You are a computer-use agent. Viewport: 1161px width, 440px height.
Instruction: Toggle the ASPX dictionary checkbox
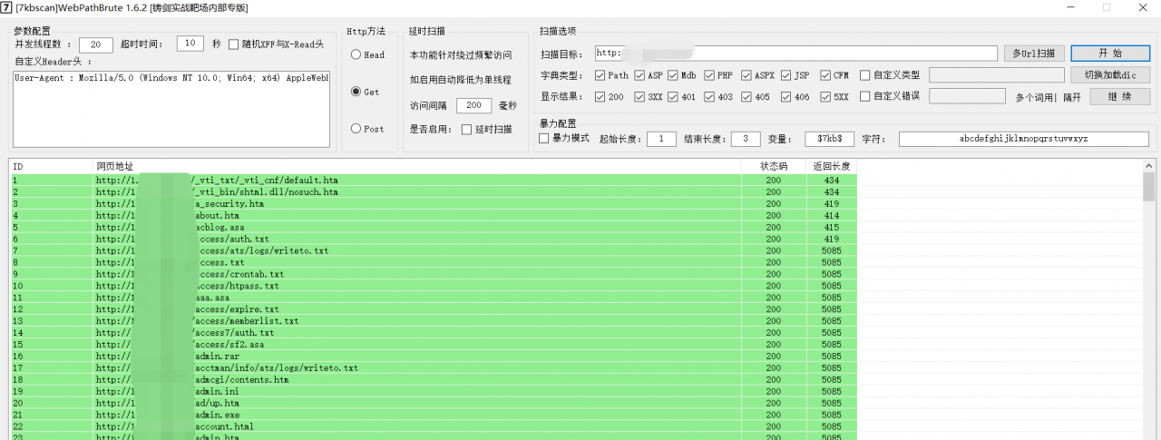[x=746, y=75]
